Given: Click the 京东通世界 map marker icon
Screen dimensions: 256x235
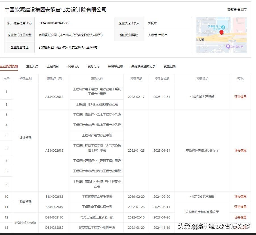Looking at the screenshot, I should click(228, 46).
